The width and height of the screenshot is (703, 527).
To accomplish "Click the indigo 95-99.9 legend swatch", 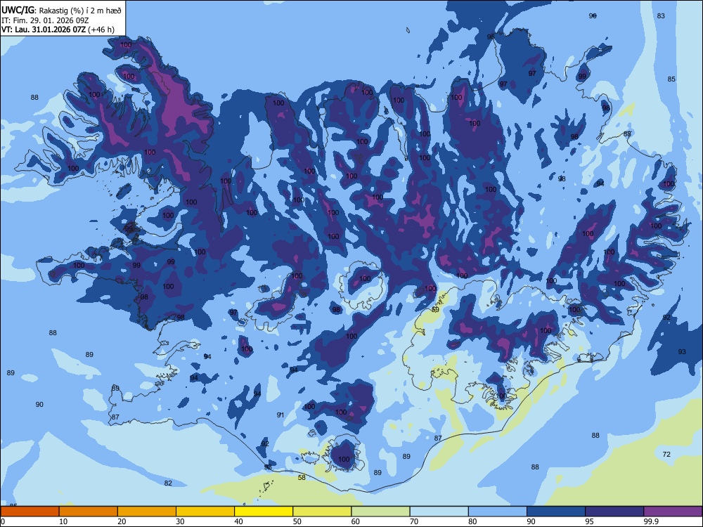I will tap(614, 512).
